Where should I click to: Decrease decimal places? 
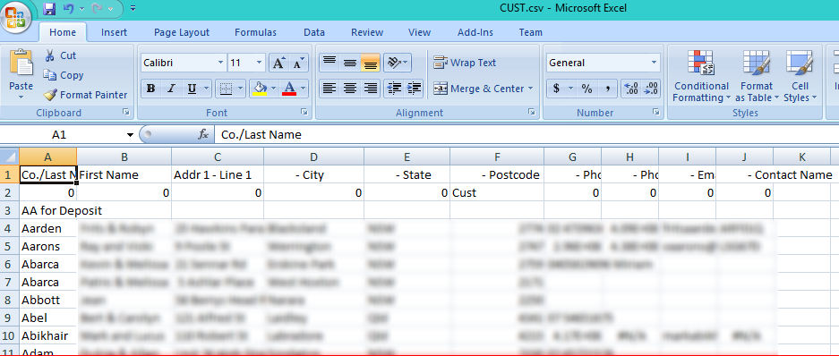[x=651, y=89]
